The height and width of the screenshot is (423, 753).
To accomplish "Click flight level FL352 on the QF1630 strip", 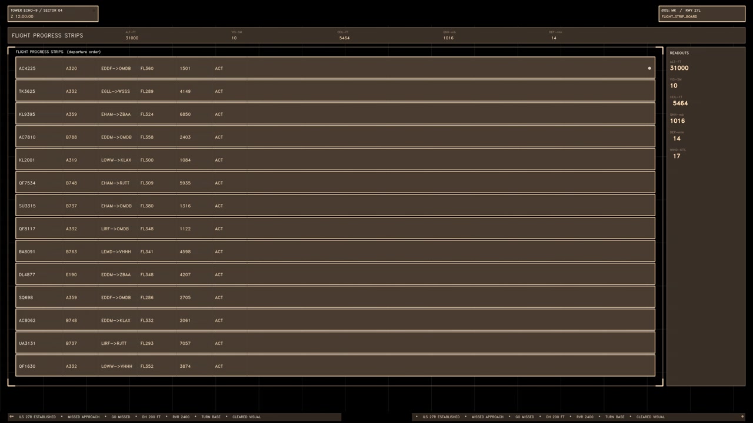I will pos(147,367).
